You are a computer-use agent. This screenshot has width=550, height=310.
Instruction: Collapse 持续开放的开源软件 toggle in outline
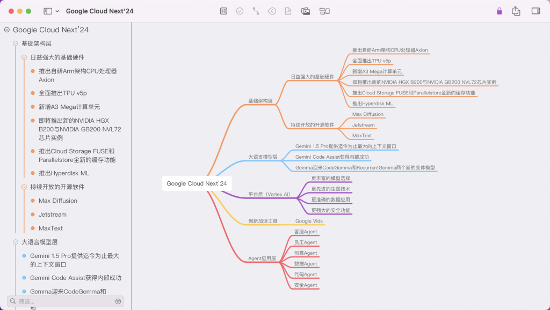pos(24,187)
